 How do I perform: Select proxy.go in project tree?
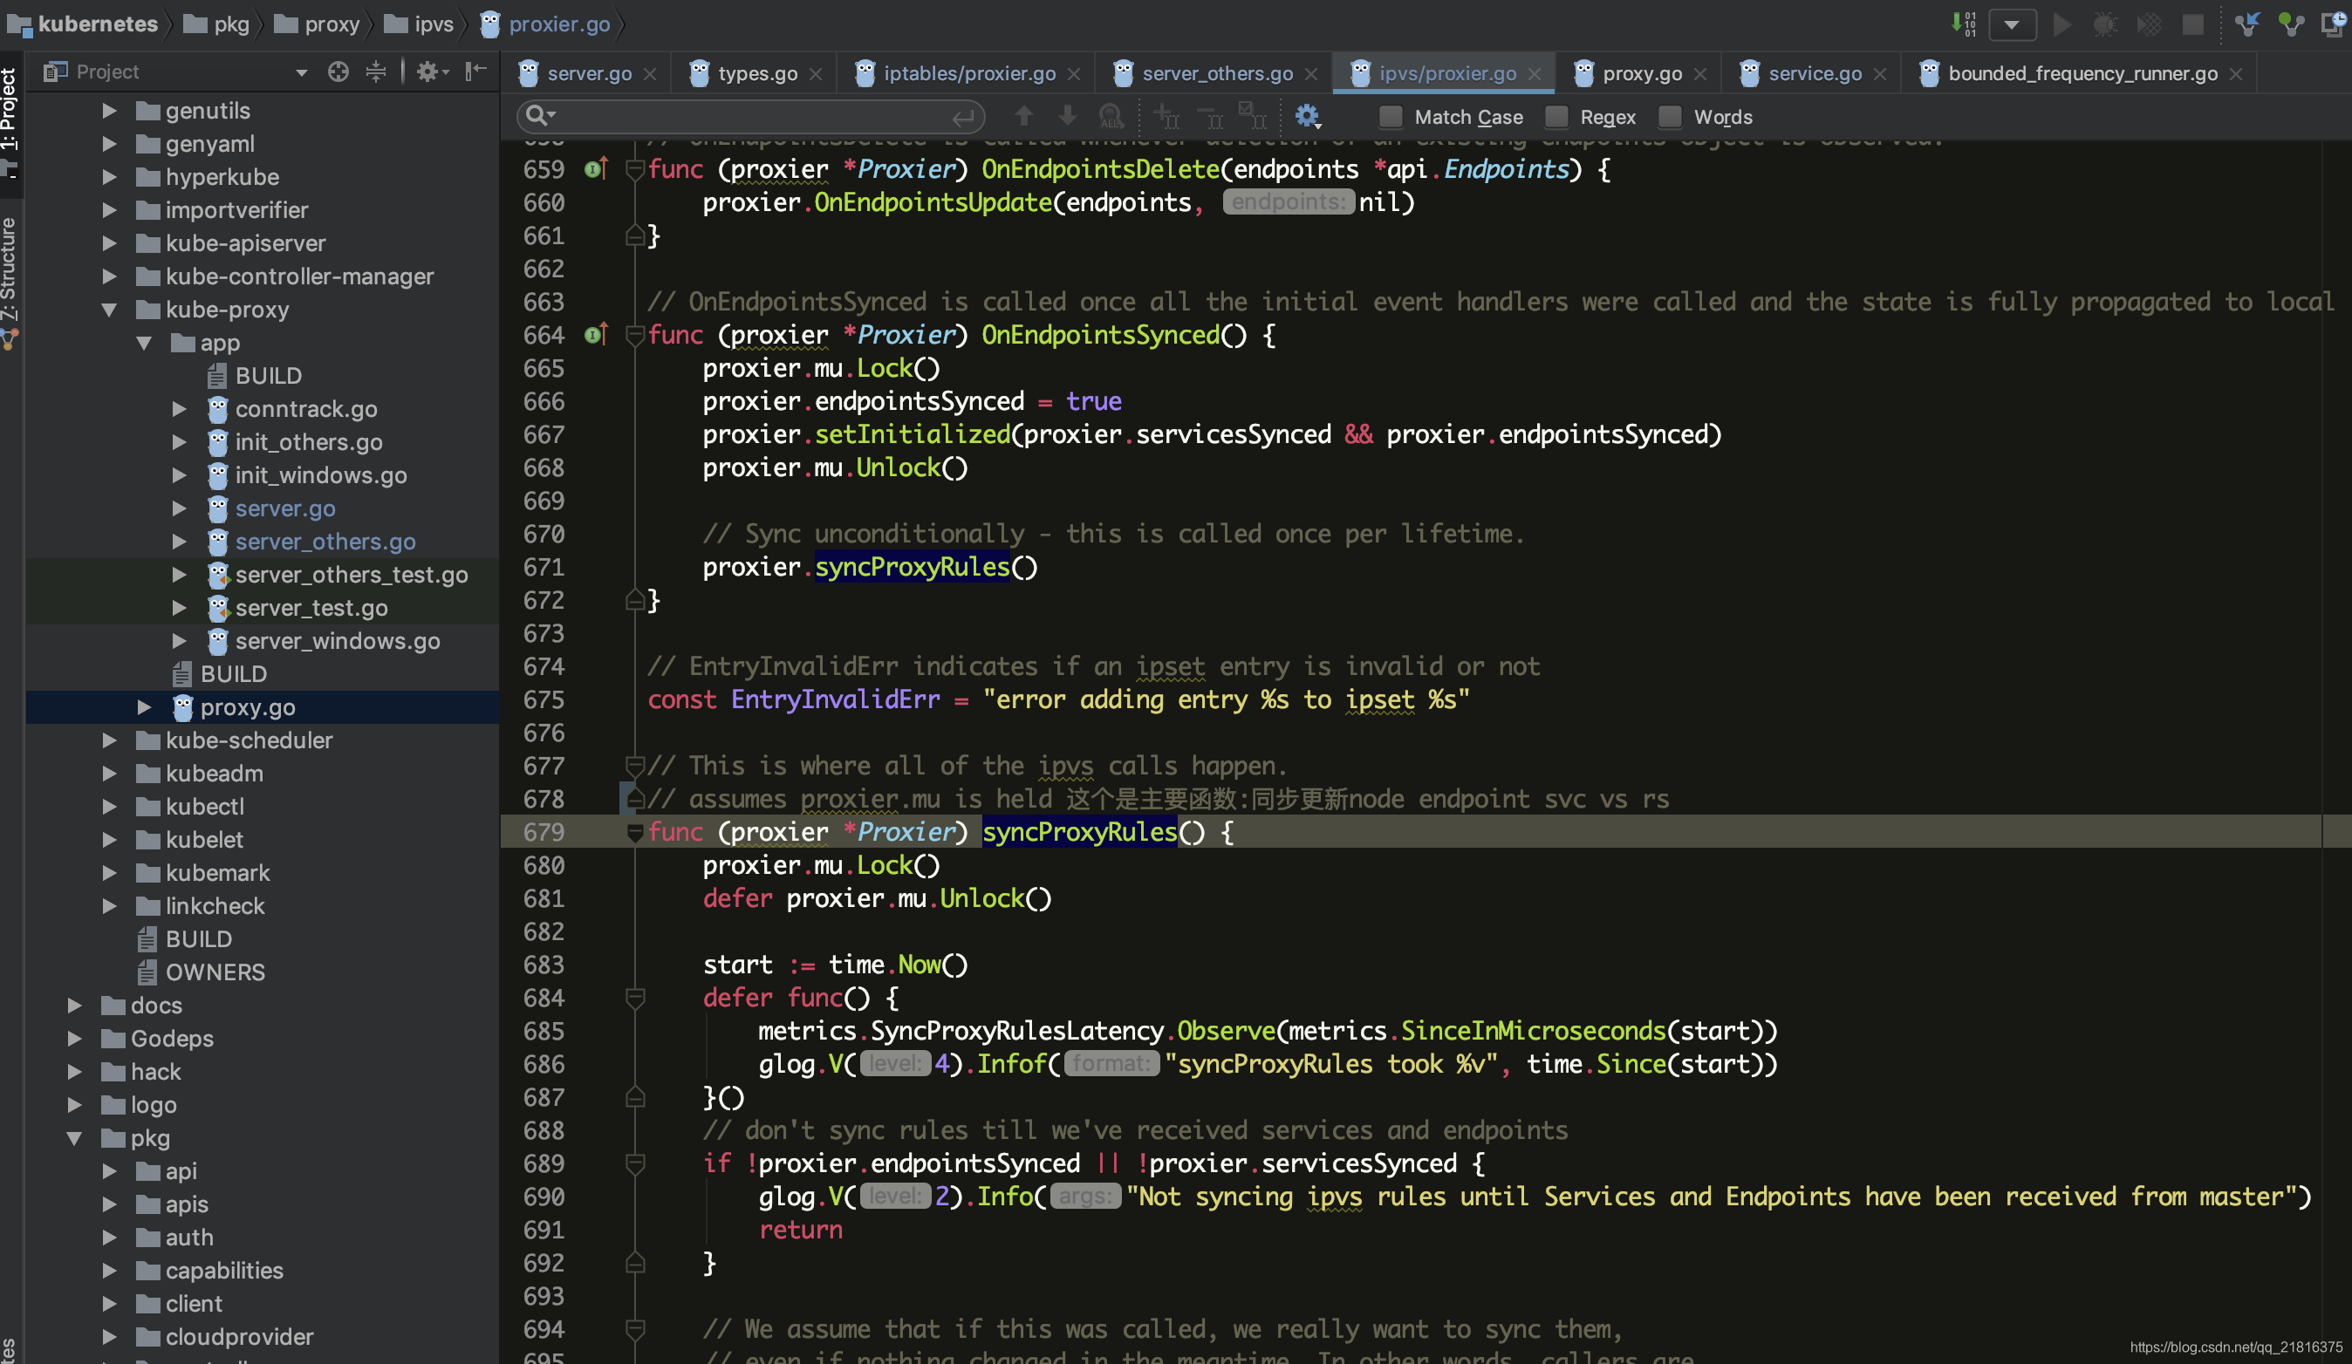[248, 707]
